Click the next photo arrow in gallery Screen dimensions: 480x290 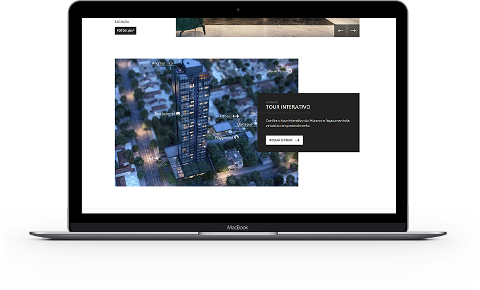pyautogui.click(x=353, y=30)
